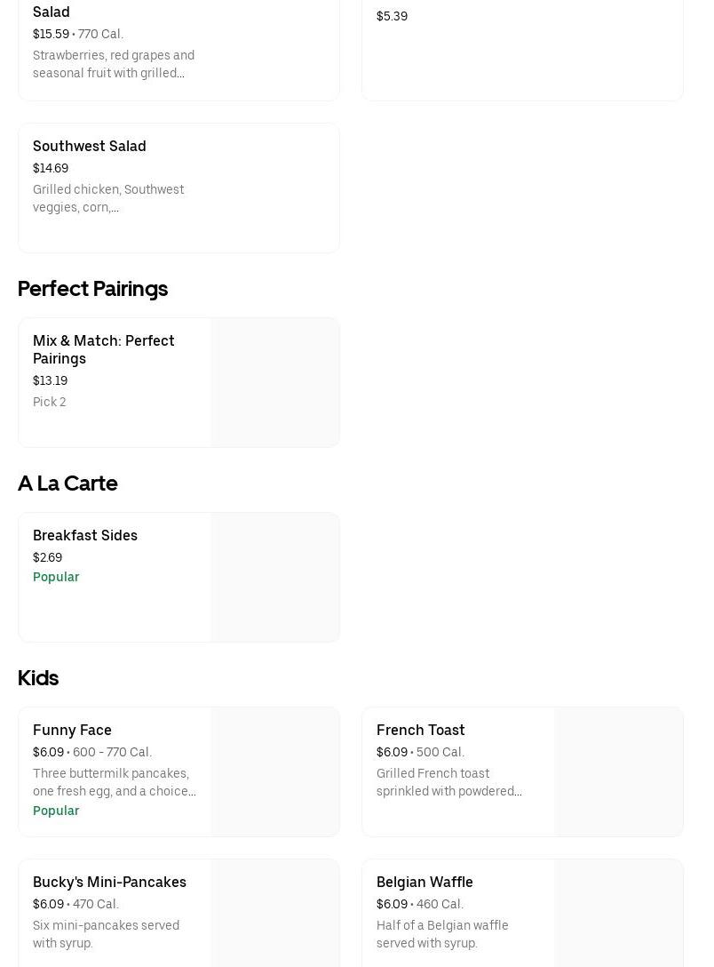Click Bucky's Mini-Pancakes image placeholder
This screenshot has height=967, width=714.
pos(274,914)
